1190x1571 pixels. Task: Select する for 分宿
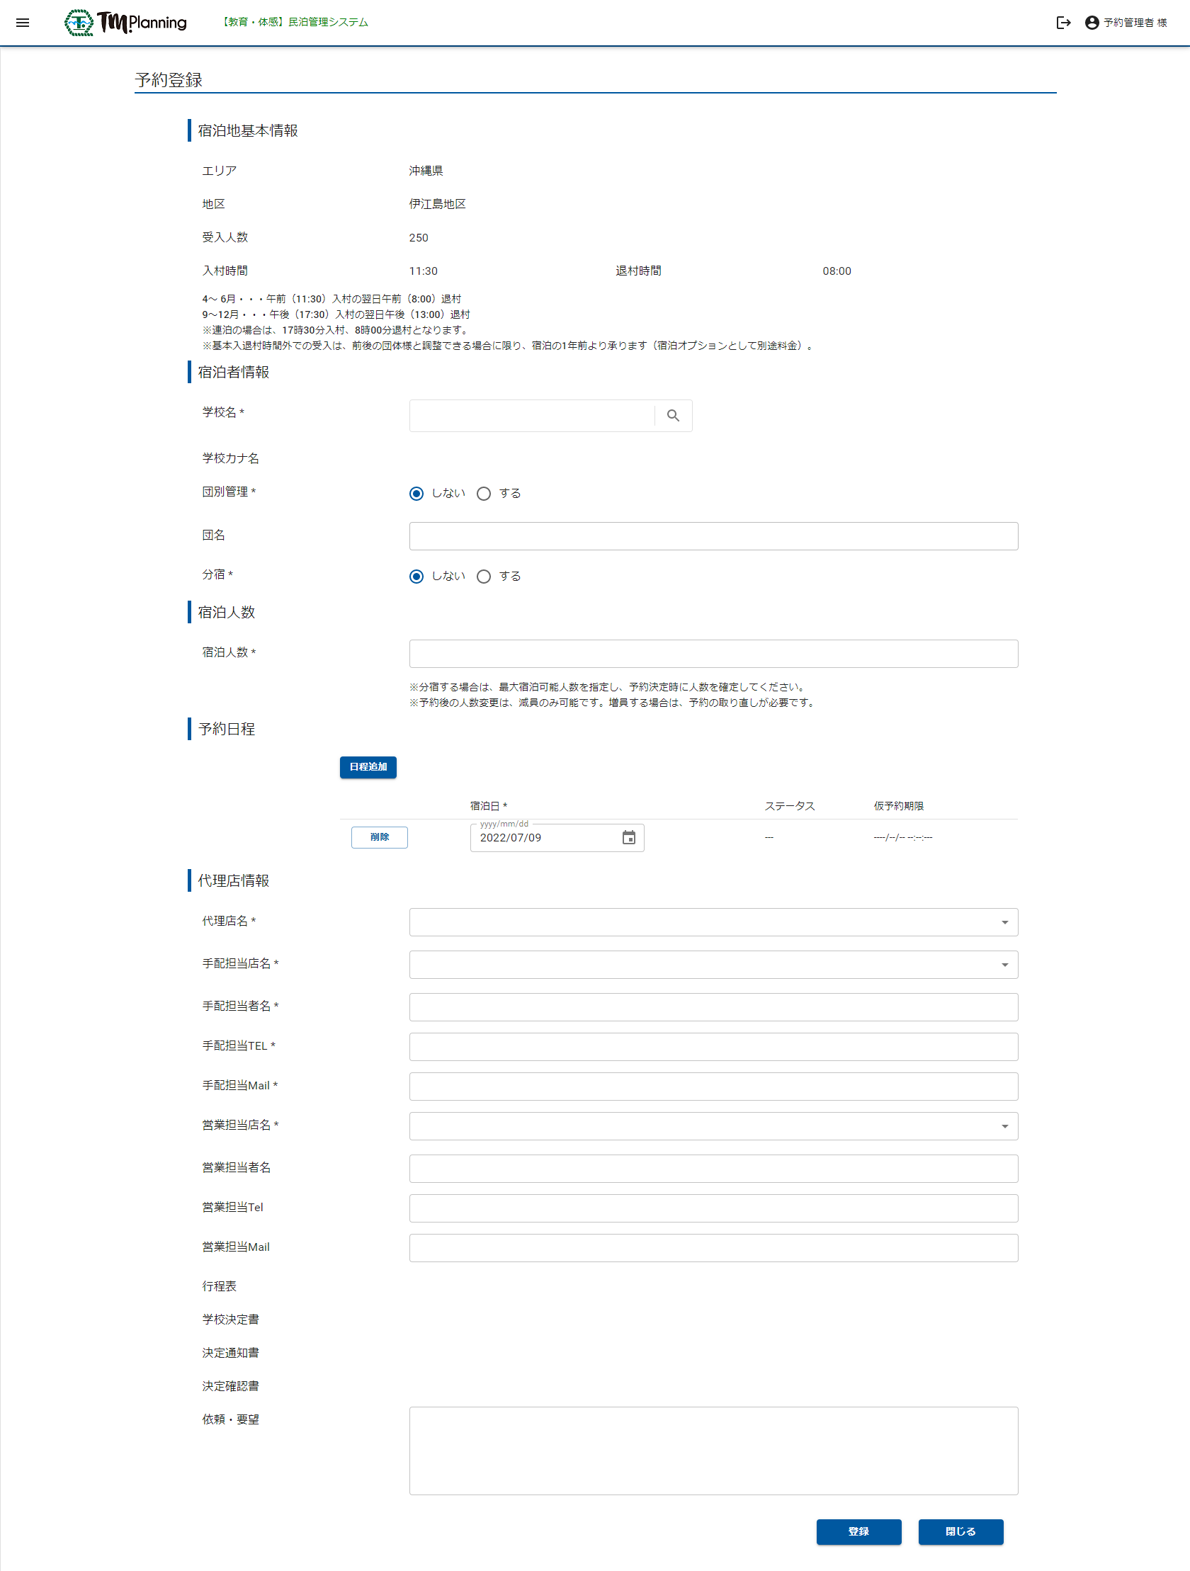point(484,576)
